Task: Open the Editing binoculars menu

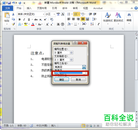Action: click(129, 18)
